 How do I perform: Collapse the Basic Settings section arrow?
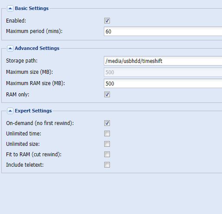[x=10, y=9]
